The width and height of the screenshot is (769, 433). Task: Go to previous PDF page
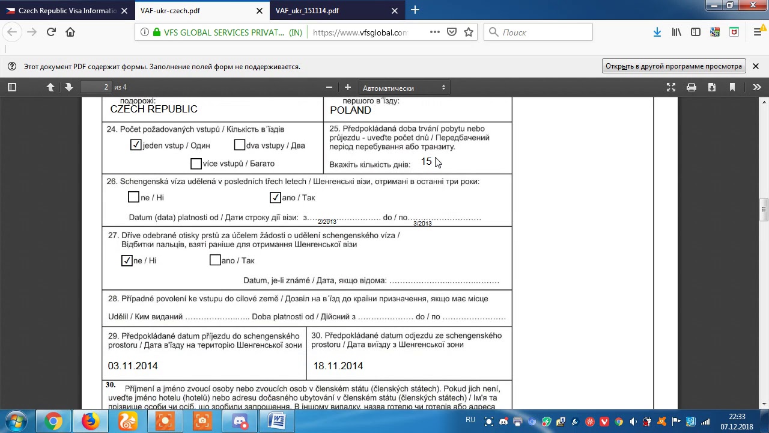tap(50, 87)
